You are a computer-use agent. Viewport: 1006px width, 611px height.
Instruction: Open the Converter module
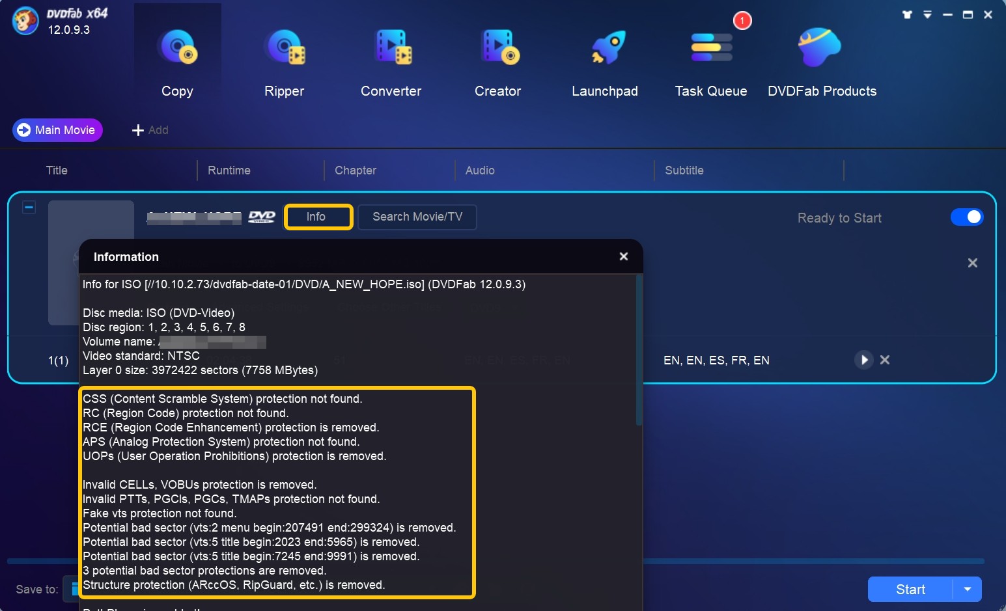point(391,63)
